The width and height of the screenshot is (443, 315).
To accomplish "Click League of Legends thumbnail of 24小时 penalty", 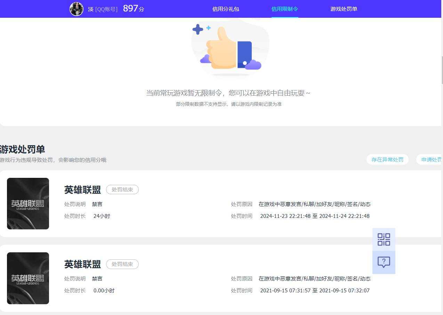I will pos(28,204).
